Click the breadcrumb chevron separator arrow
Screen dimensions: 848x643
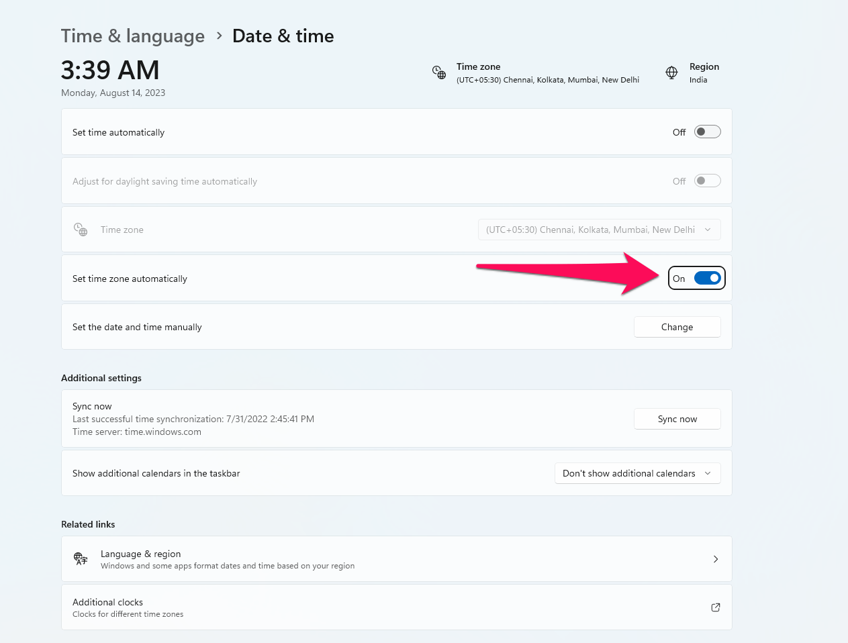point(219,36)
